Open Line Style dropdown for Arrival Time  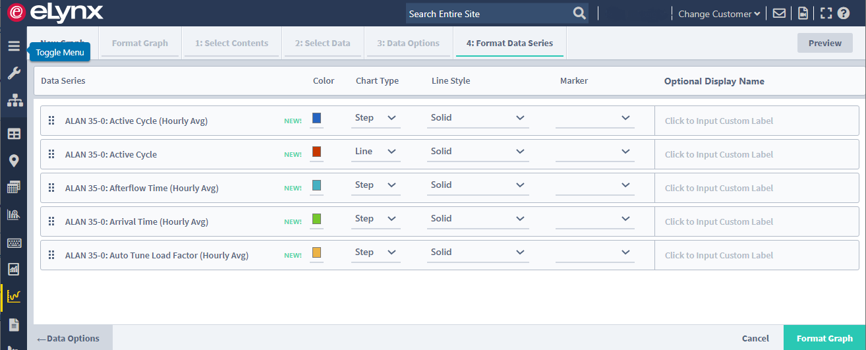(x=478, y=219)
